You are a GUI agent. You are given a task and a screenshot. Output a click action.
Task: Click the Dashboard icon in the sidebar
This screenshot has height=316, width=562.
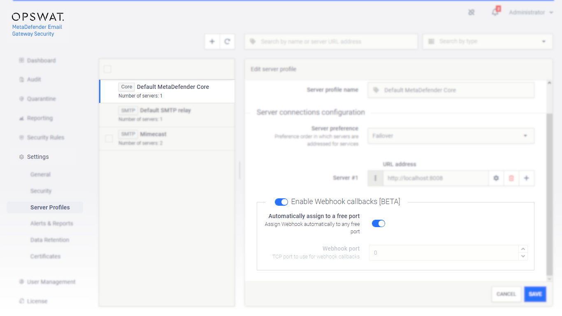(21, 60)
